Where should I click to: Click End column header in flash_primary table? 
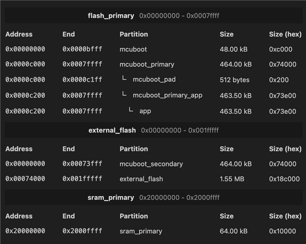click(x=69, y=35)
